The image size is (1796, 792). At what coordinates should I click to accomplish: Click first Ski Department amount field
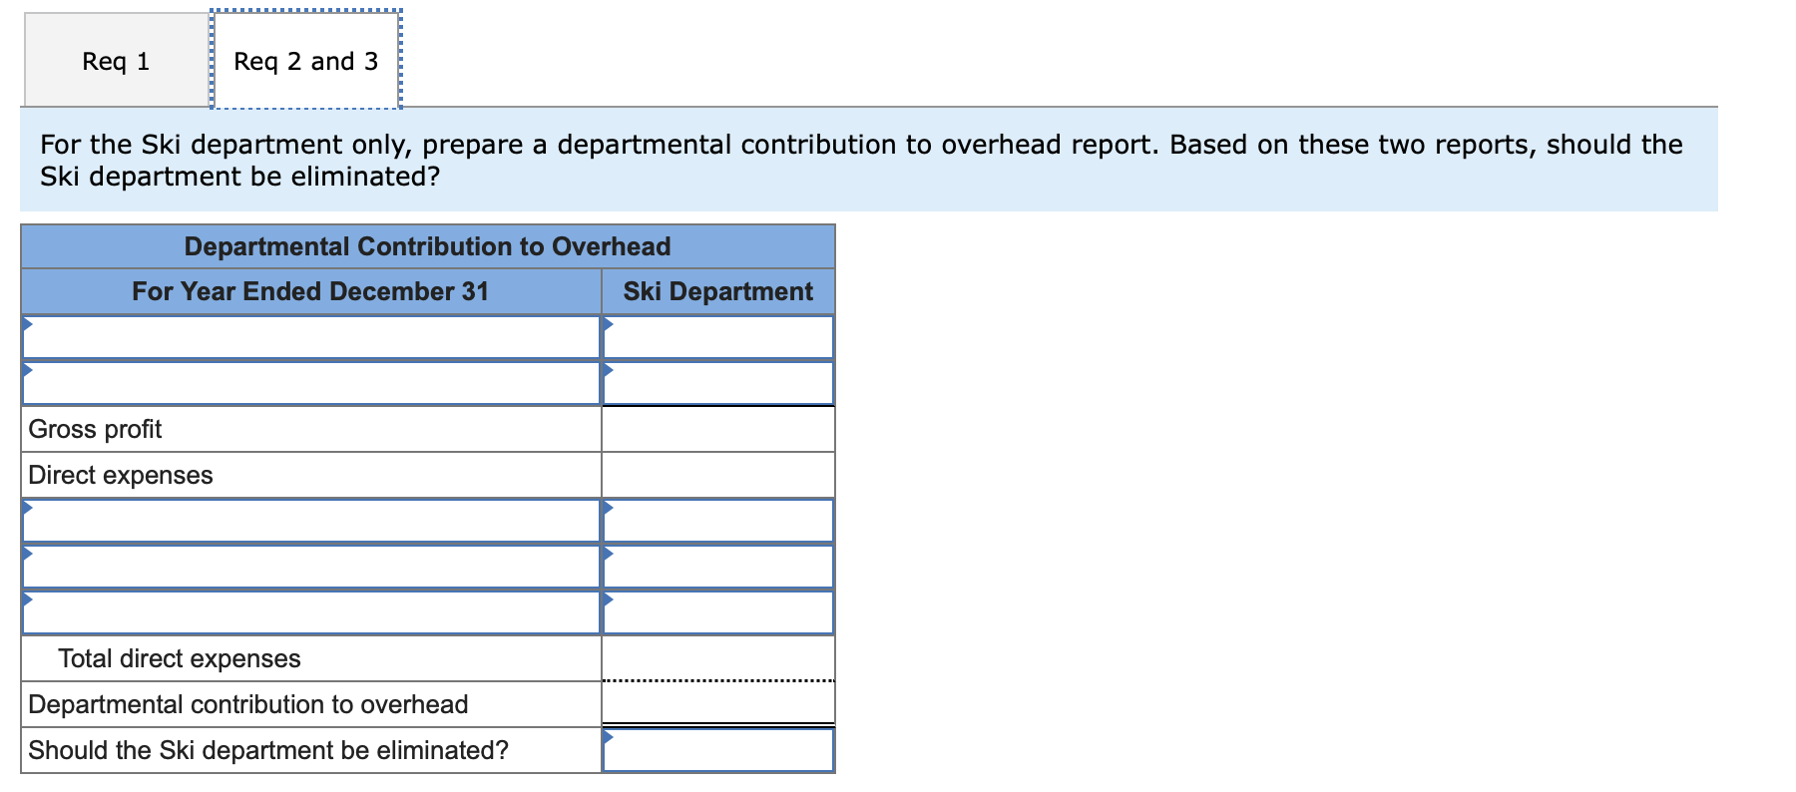[718, 337]
